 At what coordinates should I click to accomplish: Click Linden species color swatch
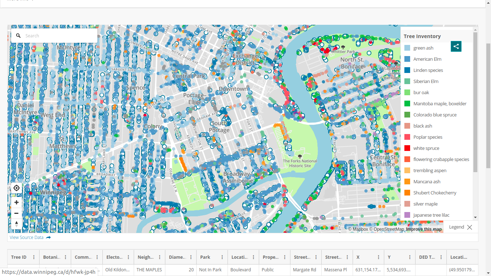[407, 70]
